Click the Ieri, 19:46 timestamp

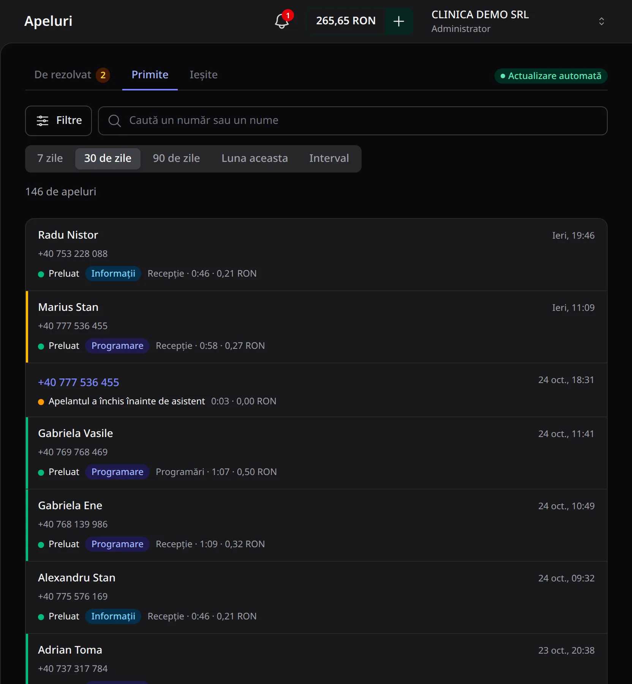(573, 236)
